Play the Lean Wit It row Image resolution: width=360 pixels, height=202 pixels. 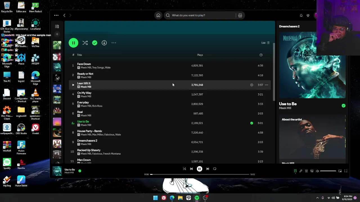73,85
